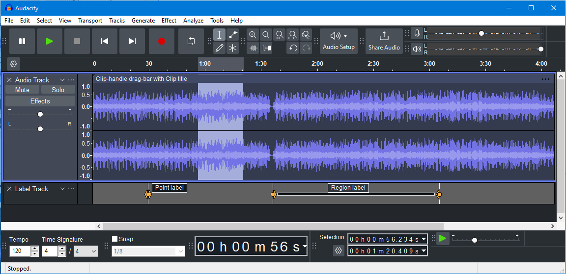Click the Audio Track gain slider knob
Screen dimensions: 566x274
click(x=40, y=114)
